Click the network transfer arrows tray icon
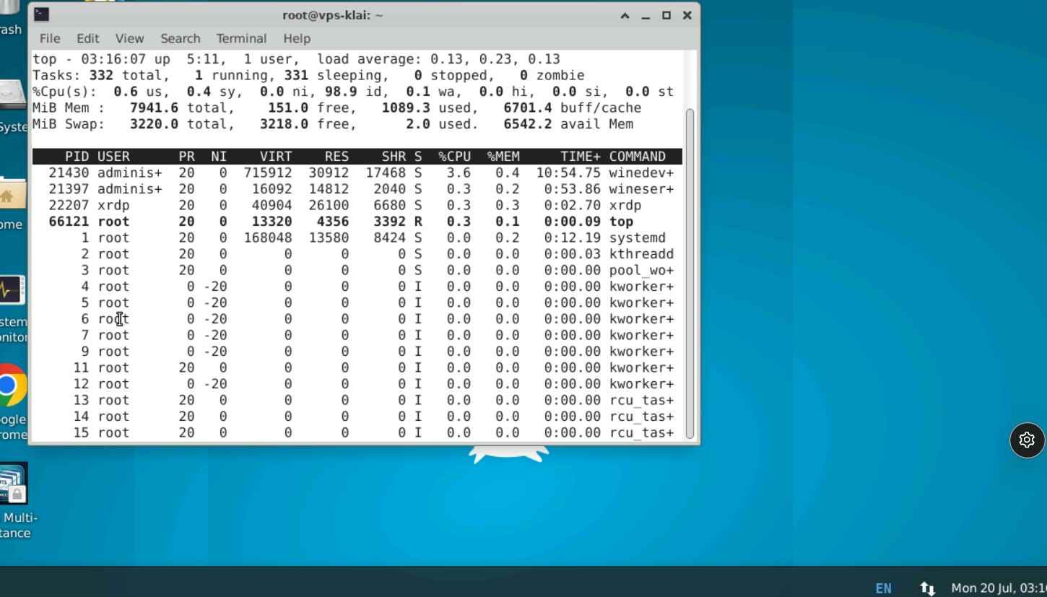 [928, 588]
